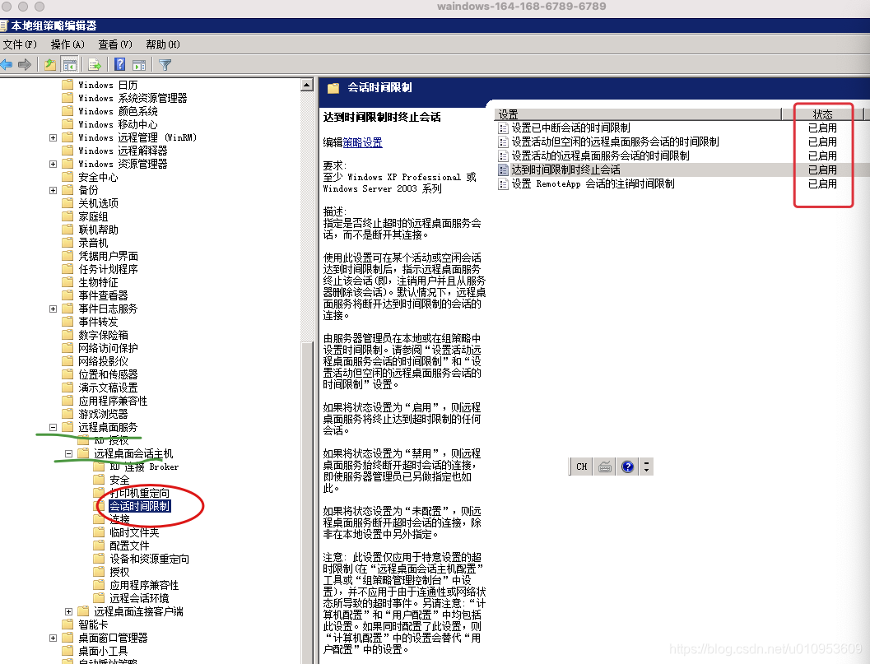The height and width of the screenshot is (664, 870).
Task: Select policy 设置活动但空闲的远程桌面服务会话的时间限制
Action: tap(616, 142)
